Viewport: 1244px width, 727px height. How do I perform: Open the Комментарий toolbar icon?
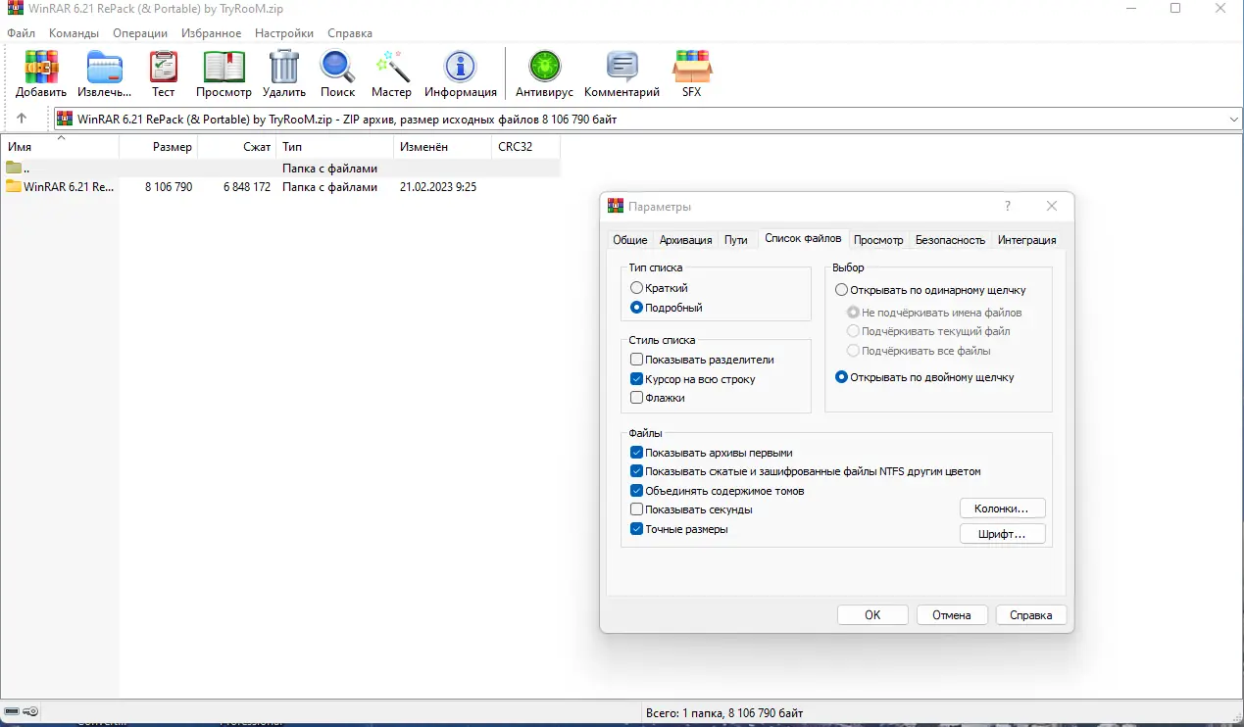(x=622, y=73)
